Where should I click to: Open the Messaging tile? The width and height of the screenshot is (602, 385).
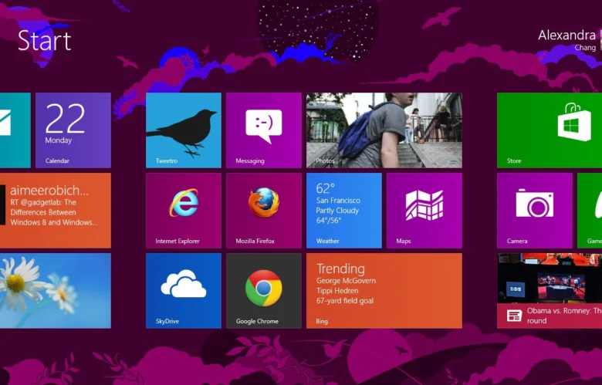coord(264,130)
